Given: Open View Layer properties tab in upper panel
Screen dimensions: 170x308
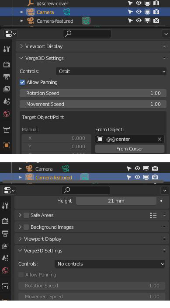Looking at the screenshot, I should [6, 89].
